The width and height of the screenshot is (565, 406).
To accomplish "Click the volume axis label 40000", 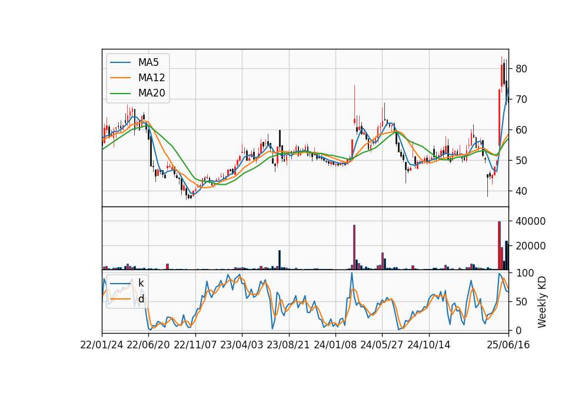I will pos(530,221).
